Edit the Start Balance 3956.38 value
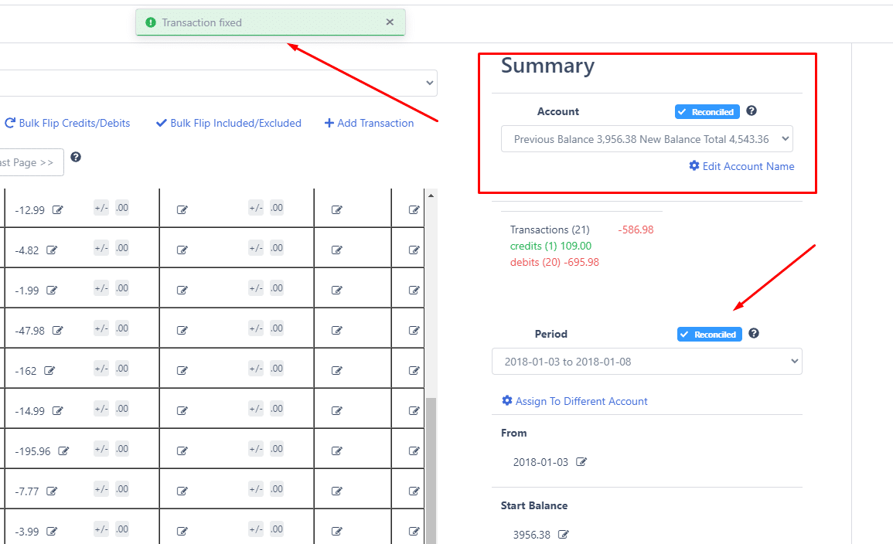 point(564,534)
